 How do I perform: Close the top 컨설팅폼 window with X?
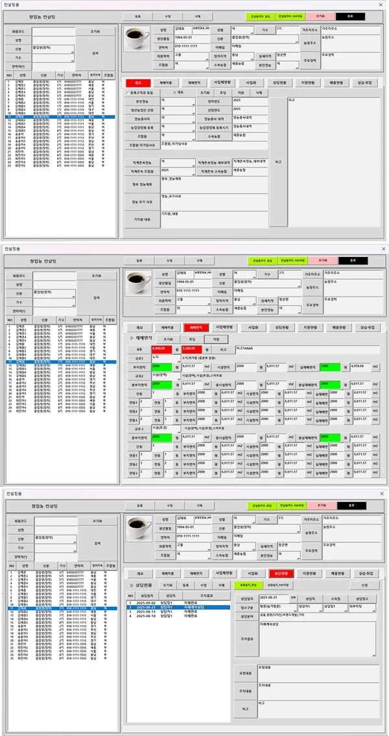coord(380,4)
